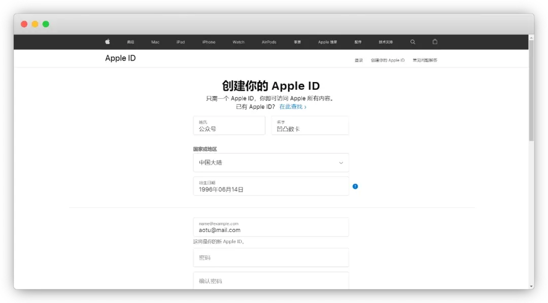548x303 pixels.
Task: Go to Apple 独家 nav item
Action: [x=327, y=42]
